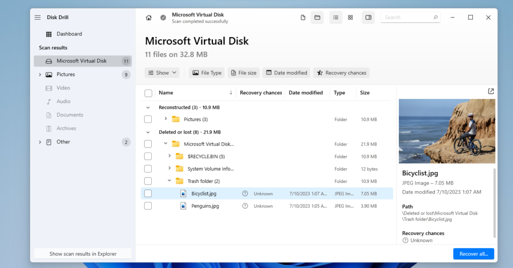513x268 pixels.
Task: Expand the $RECYCLE.BIN folder
Action: tap(169, 156)
